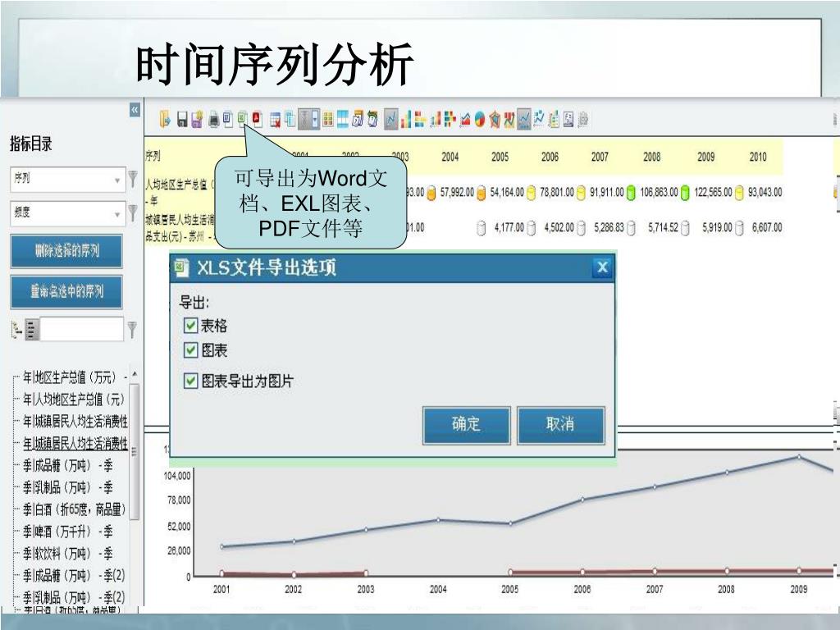840x630 pixels.
Task: Select the underlined 年|城镇居民人均生活消费性 item
Action: tap(75, 444)
